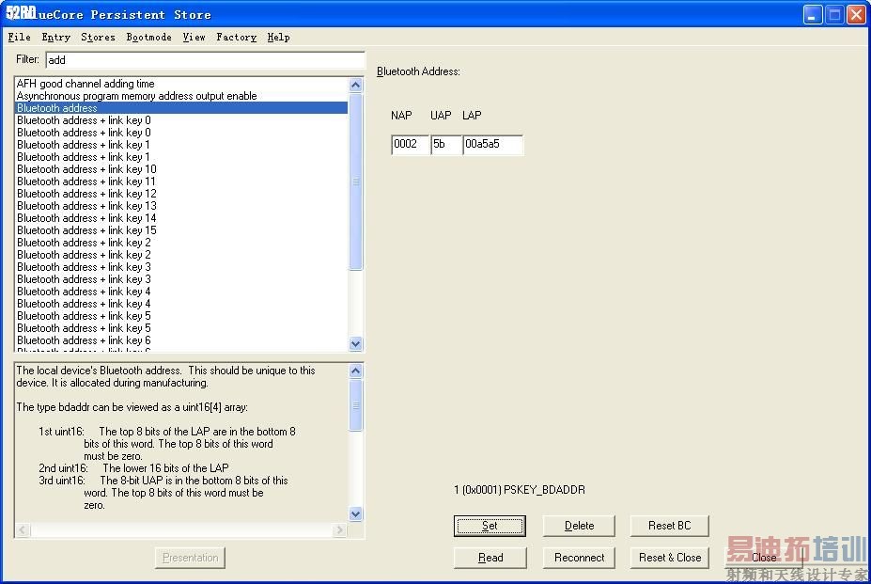
Task: Minimize the Persistent Store window
Action: [x=813, y=15]
